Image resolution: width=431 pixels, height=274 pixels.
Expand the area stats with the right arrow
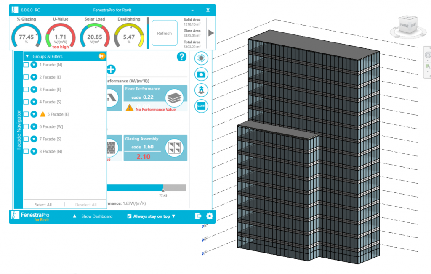click(x=211, y=33)
